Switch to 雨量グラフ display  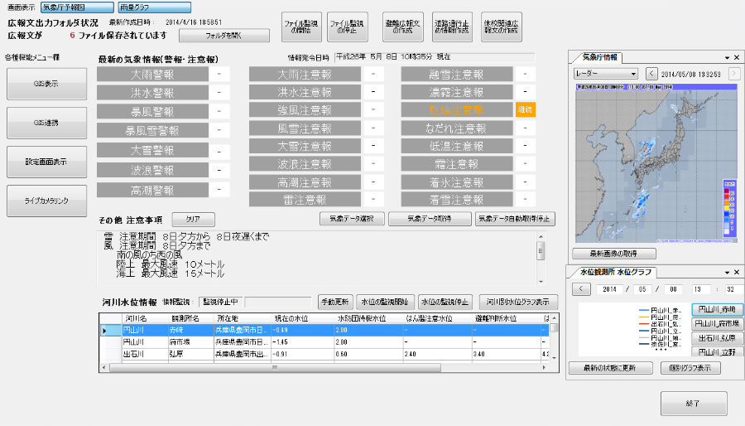pyautogui.click(x=155, y=7)
